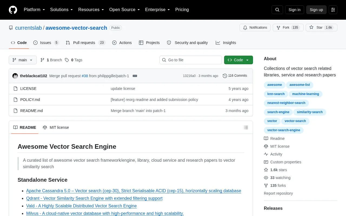The image size is (346, 216).
Task: Expand the Platform menu
Action: pyautogui.click(x=34, y=10)
